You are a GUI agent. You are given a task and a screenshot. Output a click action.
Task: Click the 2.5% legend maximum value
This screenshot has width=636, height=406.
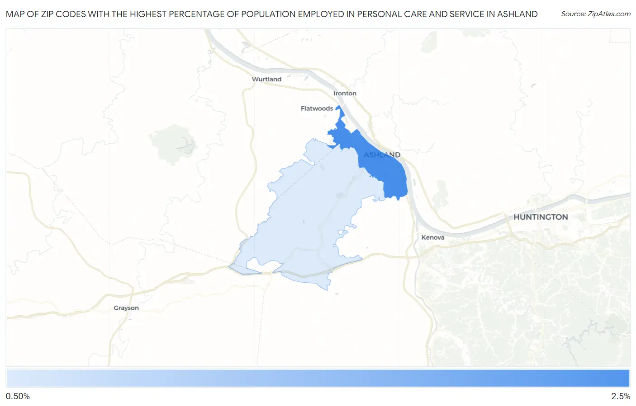pos(621,397)
